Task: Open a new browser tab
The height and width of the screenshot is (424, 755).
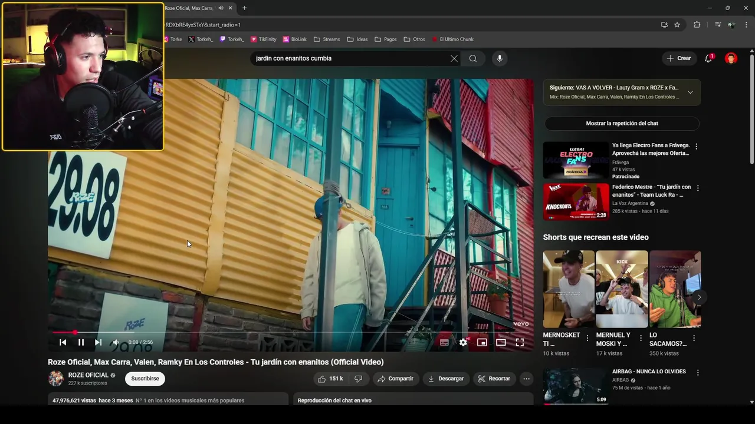Action: [x=244, y=8]
